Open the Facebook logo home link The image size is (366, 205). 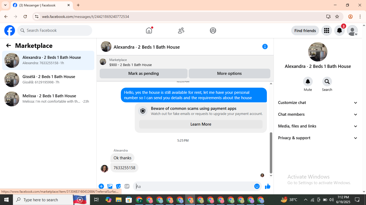point(10,30)
